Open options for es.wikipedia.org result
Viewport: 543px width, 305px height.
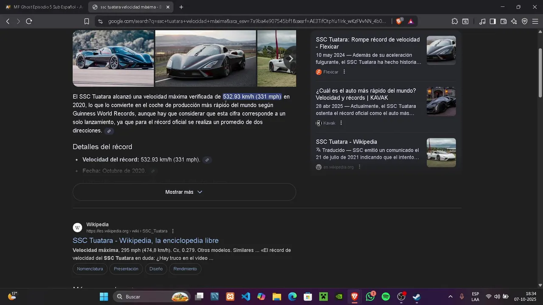173,231
